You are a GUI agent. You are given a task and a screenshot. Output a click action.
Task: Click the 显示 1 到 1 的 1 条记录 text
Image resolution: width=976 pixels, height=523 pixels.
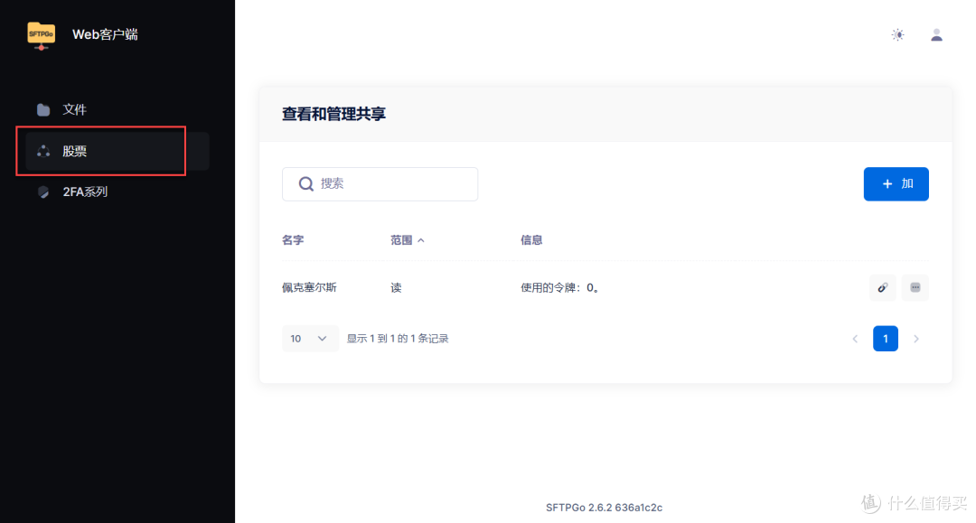(398, 339)
